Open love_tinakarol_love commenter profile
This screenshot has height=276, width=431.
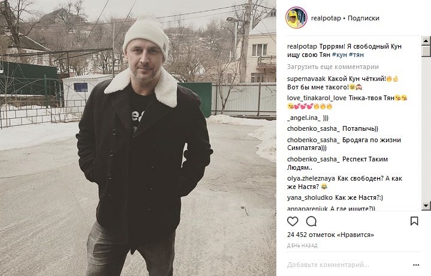point(317,98)
